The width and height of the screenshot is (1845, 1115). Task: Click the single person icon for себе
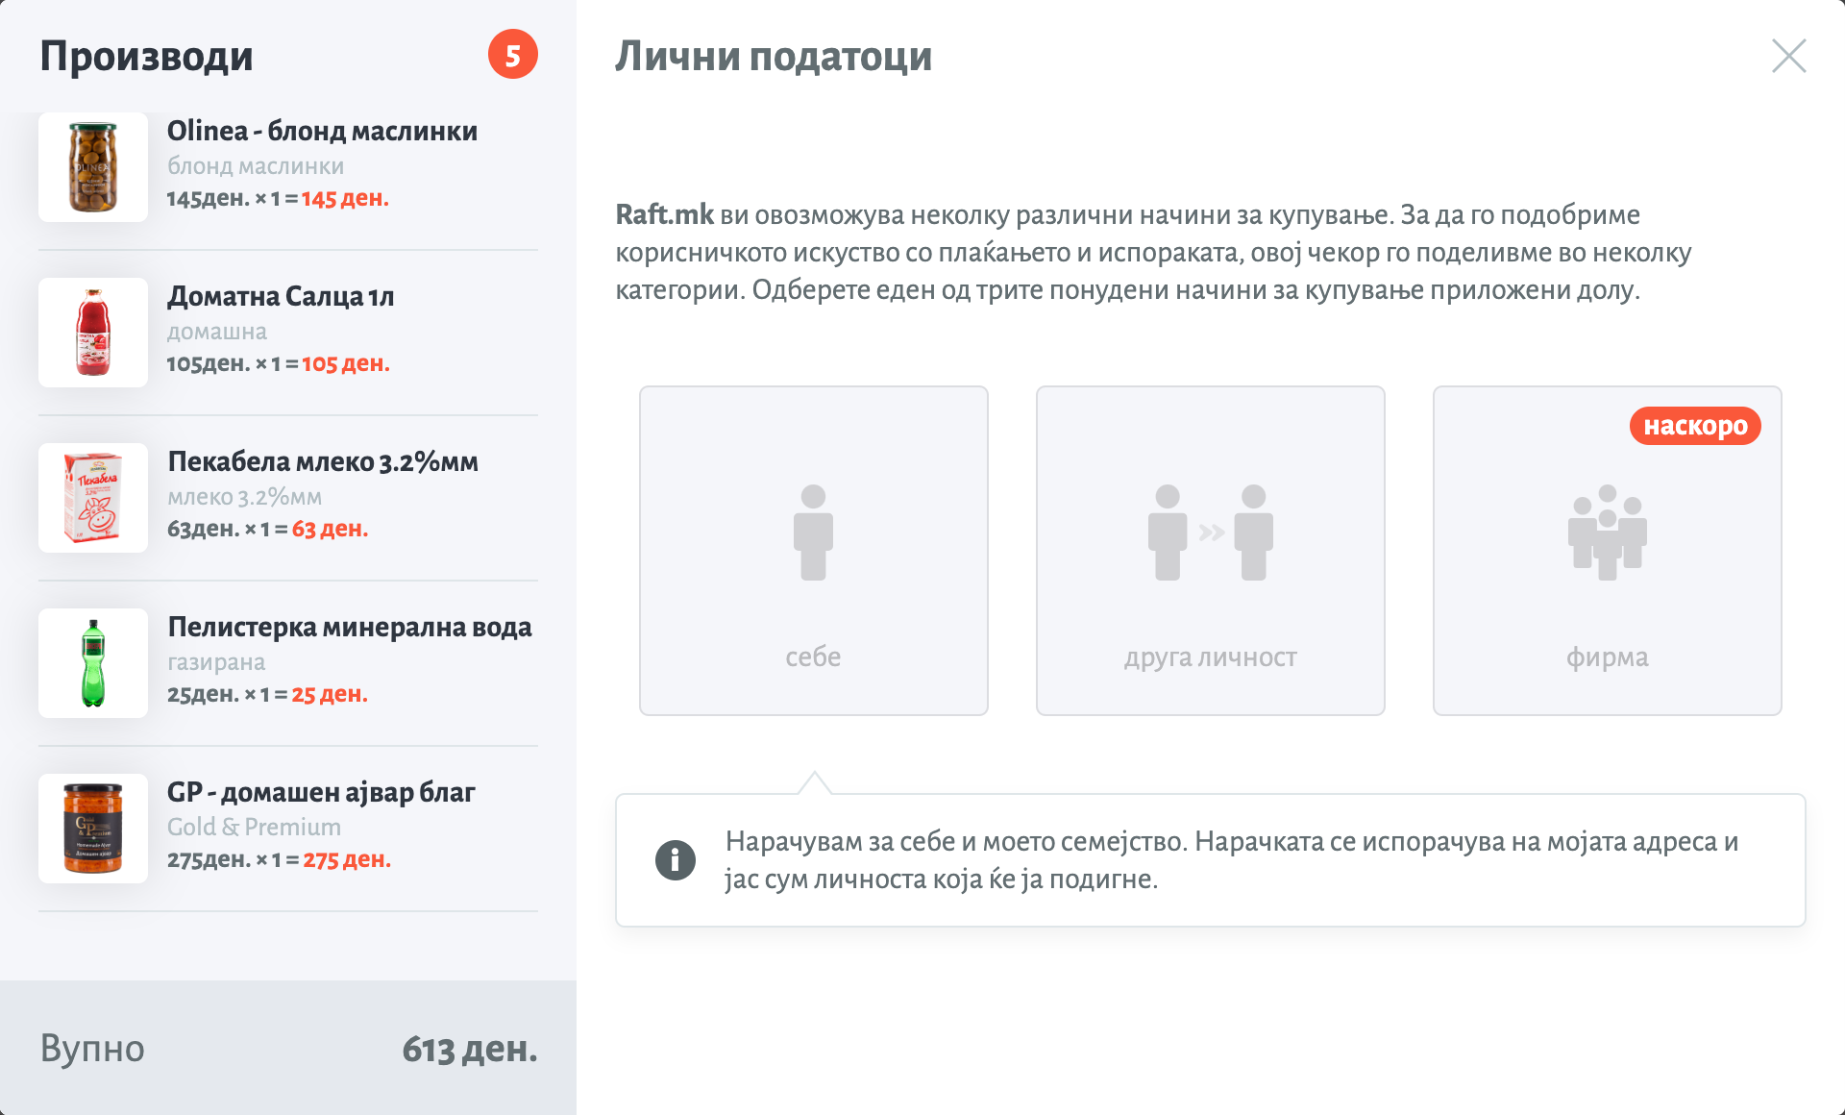coord(814,533)
